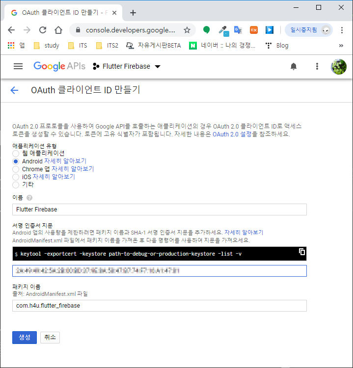Click the browser forward arrow

[x=27, y=30]
